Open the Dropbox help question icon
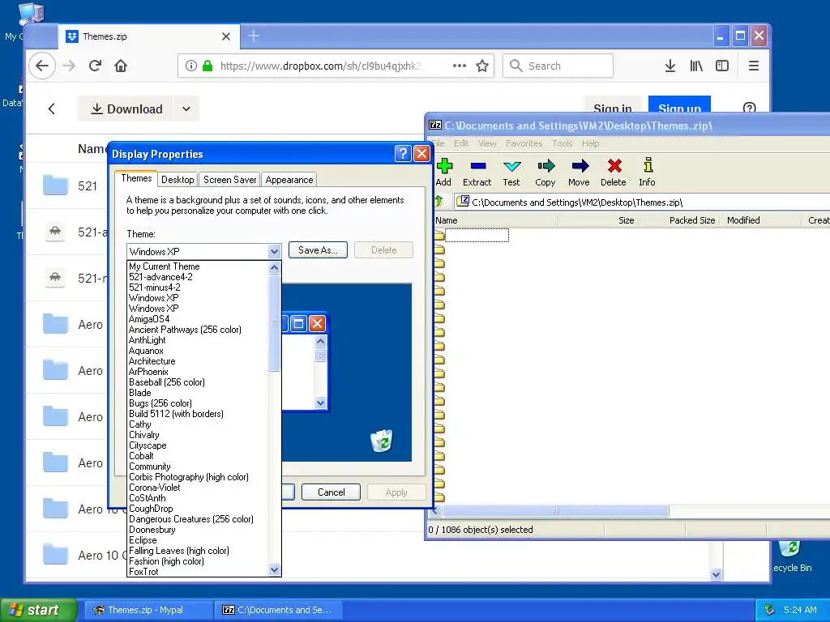The height and width of the screenshot is (622, 830). (749, 109)
